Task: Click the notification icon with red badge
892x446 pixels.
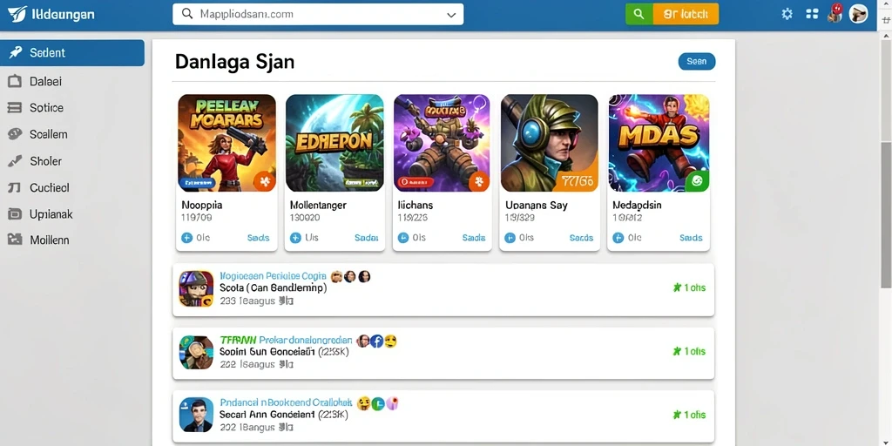Action: 835,13
